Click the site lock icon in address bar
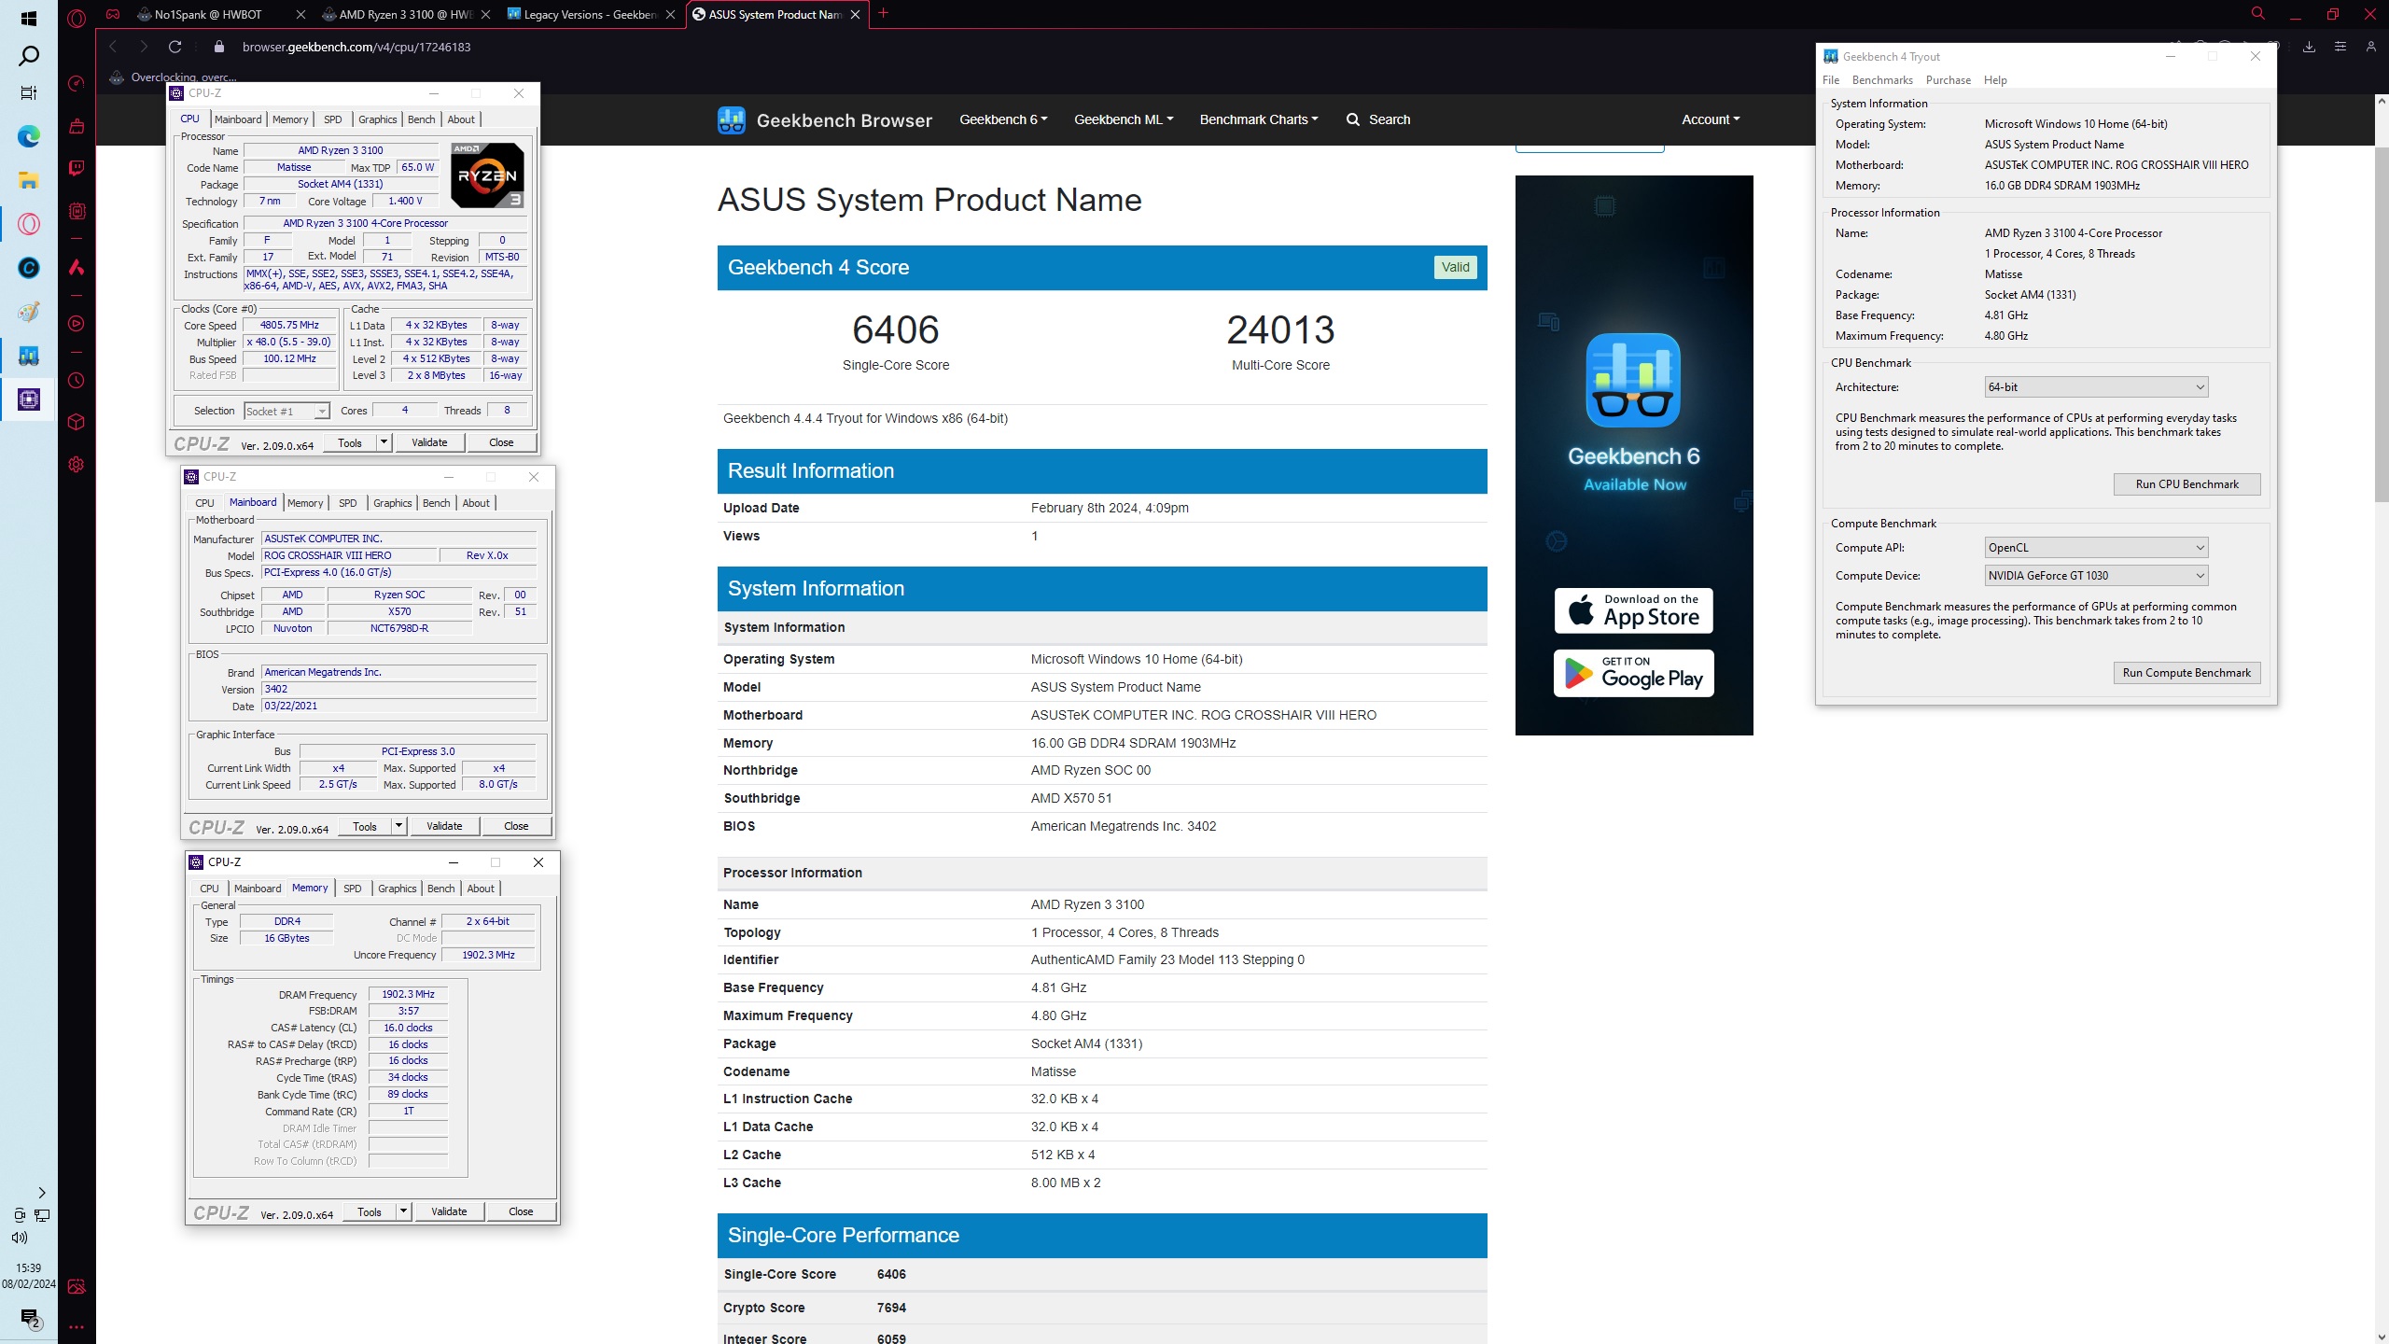Image resolution: width=2389 pixels, height=1344 pixels. click(x=219, y=47)
